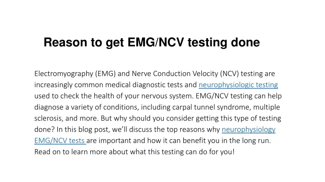Follow the underlined EMG/NCV tests link

pos(60,141)
